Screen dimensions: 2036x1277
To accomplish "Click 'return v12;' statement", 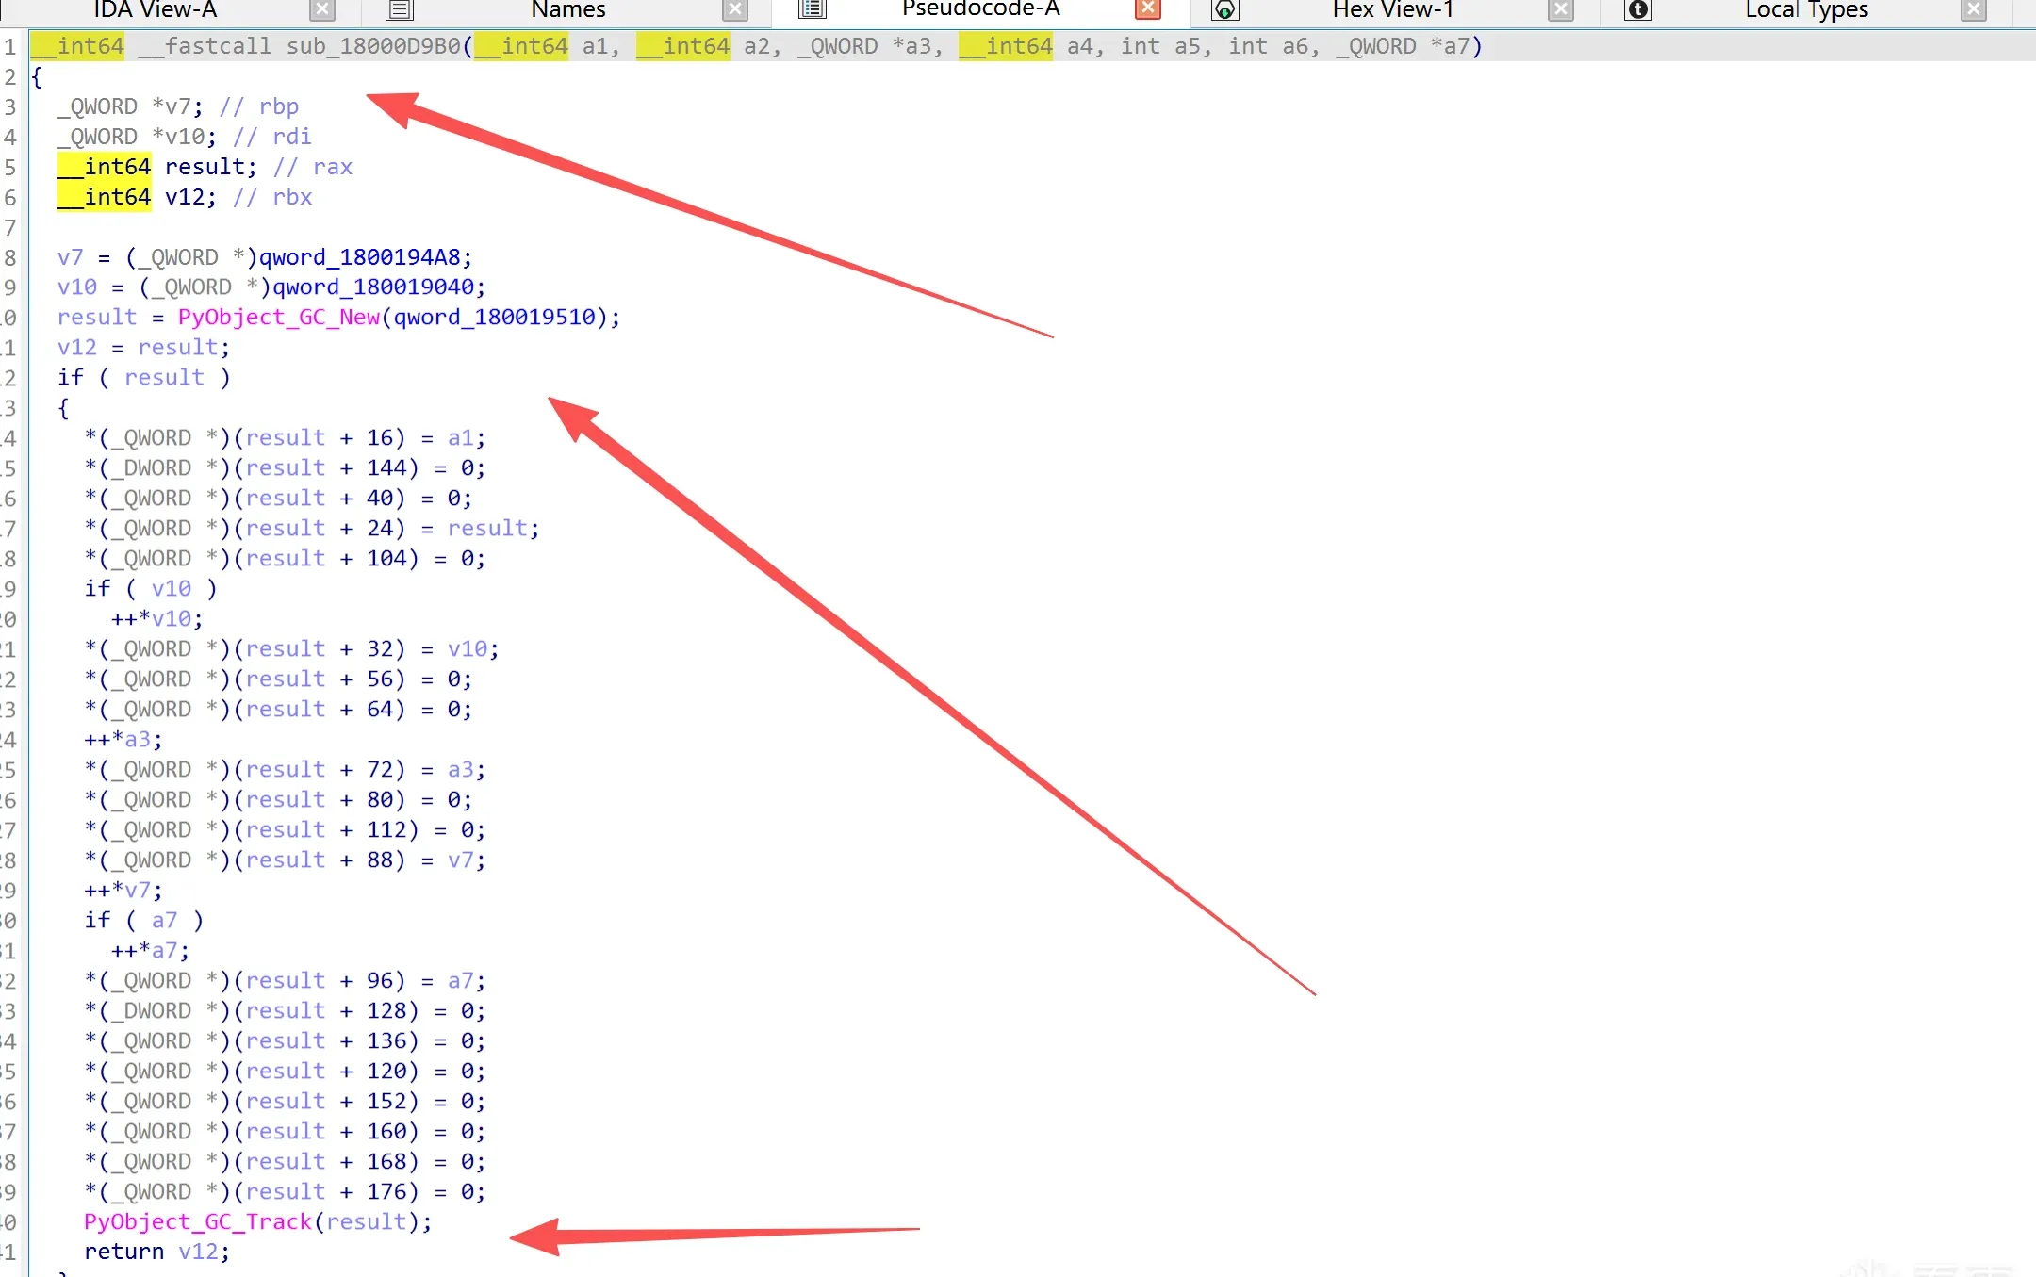I will [156, 1252].
